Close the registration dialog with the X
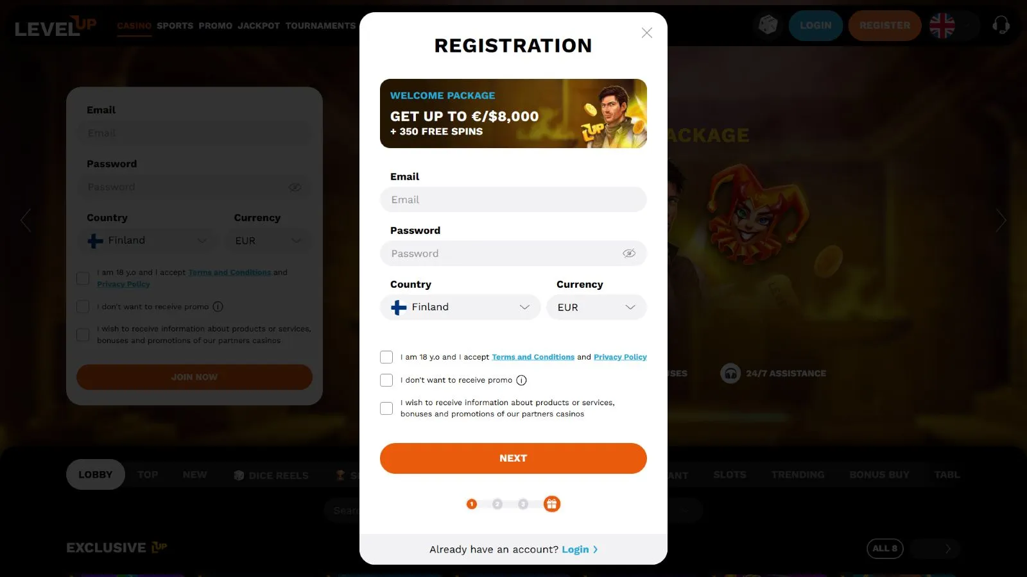This screenshot has height=577, width=1027. pos(646,33)
